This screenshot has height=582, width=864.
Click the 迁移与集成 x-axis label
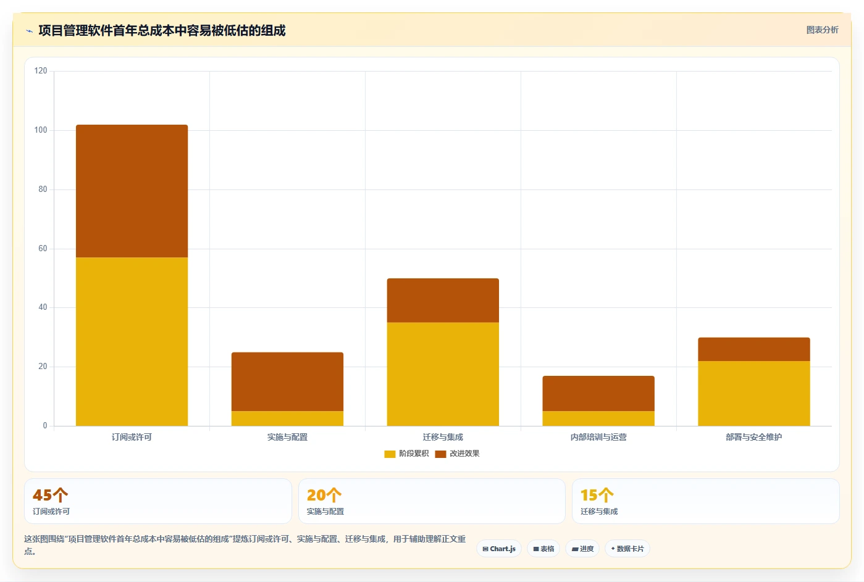[x=443, y=437]
